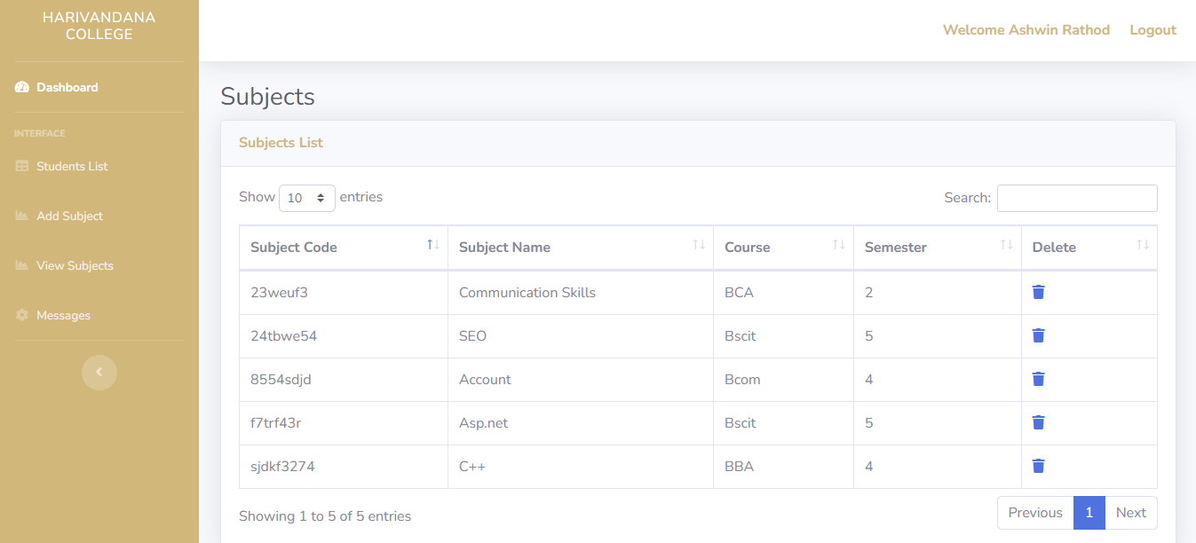Click the trash icon beside C++
1196x543 pixels.
point(1038,466)
